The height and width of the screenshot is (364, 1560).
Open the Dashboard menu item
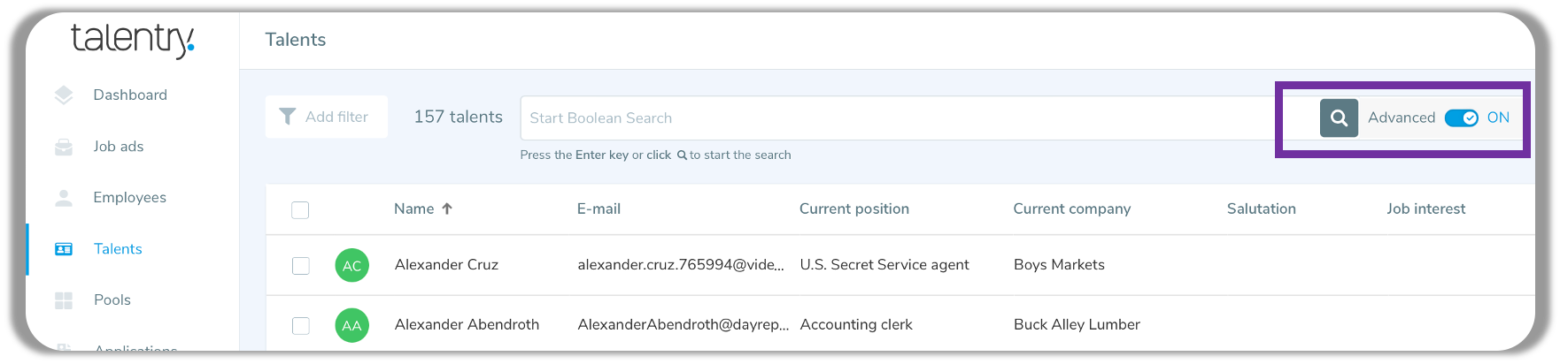[130, 95]
